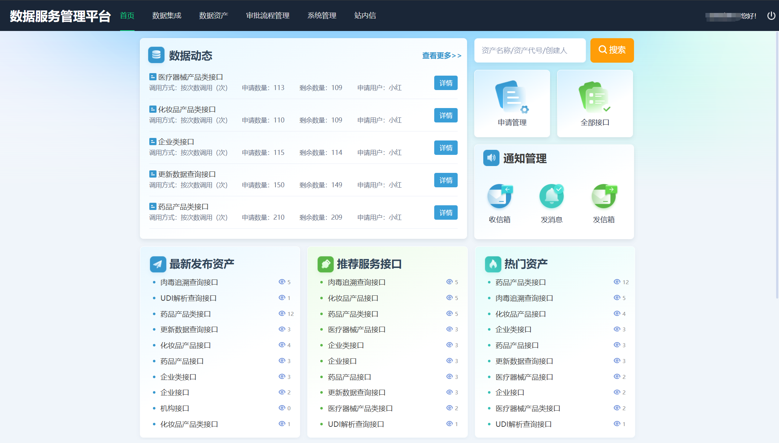Expand 查看更多>> in 数据动态
Image resolution: width=779 pixels, height=443 pixels.
pyautogui.click(x=441, y=55)
